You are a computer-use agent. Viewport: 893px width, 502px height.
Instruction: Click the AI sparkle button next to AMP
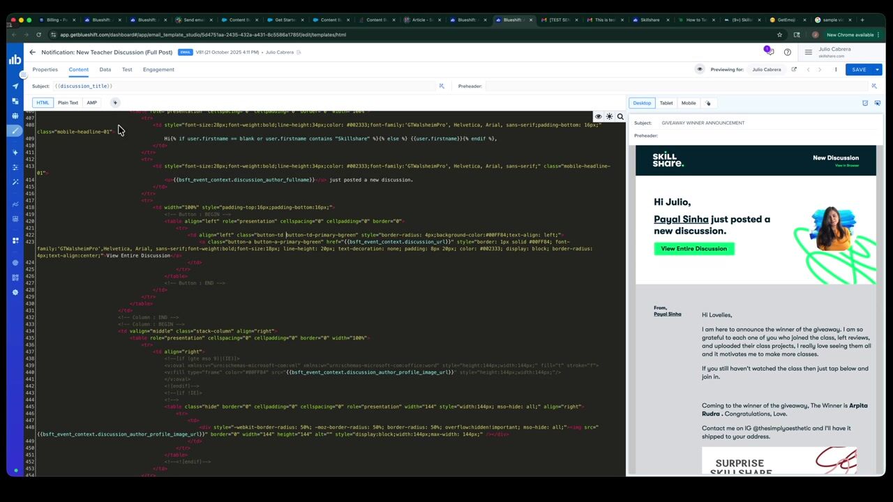(x=116, y=103)
